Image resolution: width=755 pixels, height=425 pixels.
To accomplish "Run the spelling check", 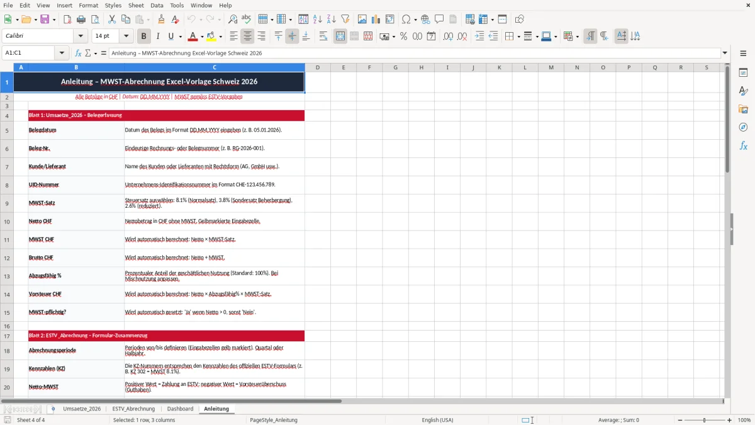I will pos(246,20).
